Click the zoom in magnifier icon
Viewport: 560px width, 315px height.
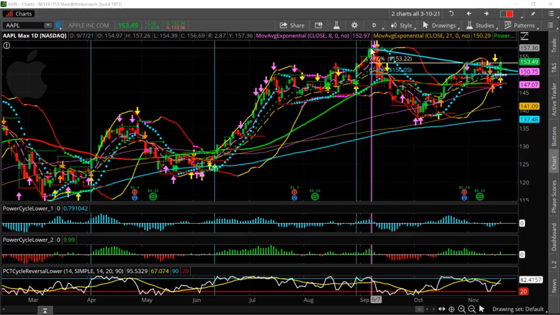click(461, 309)
